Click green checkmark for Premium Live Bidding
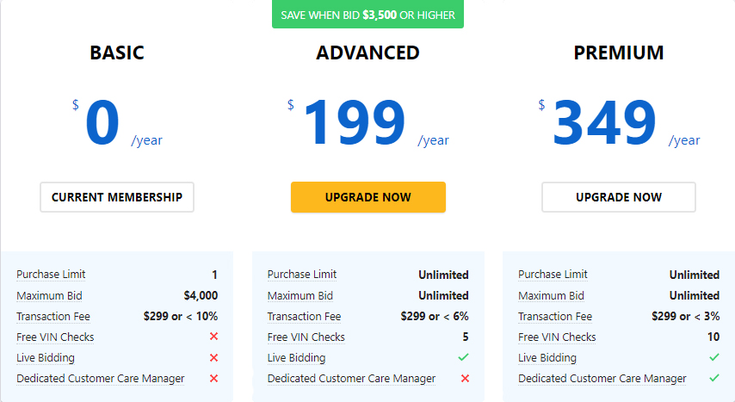This screenshot has height=402, width=735. click(713, 357)
